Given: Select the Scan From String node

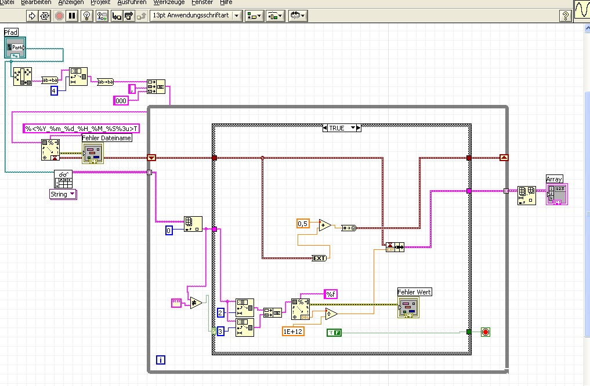Looking at the screenshot, I should [x=301, y=309].
